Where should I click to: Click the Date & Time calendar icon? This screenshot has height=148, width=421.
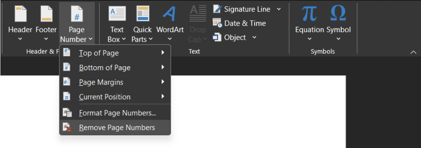pyautogui.click(x=217, y=23)
